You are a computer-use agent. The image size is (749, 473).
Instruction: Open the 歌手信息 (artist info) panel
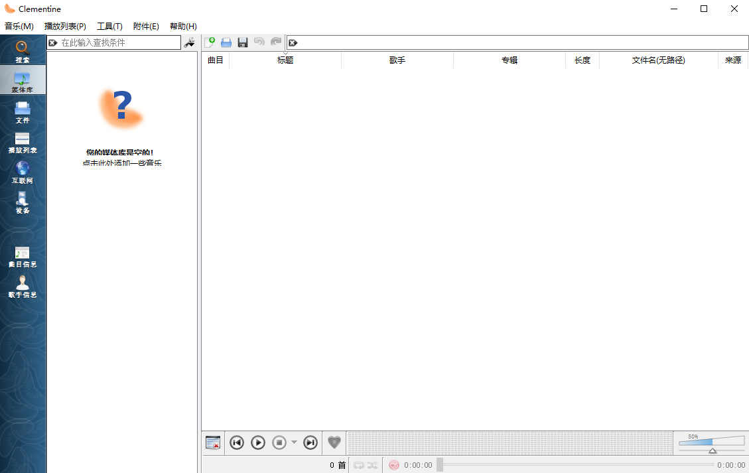click(23, 287)
